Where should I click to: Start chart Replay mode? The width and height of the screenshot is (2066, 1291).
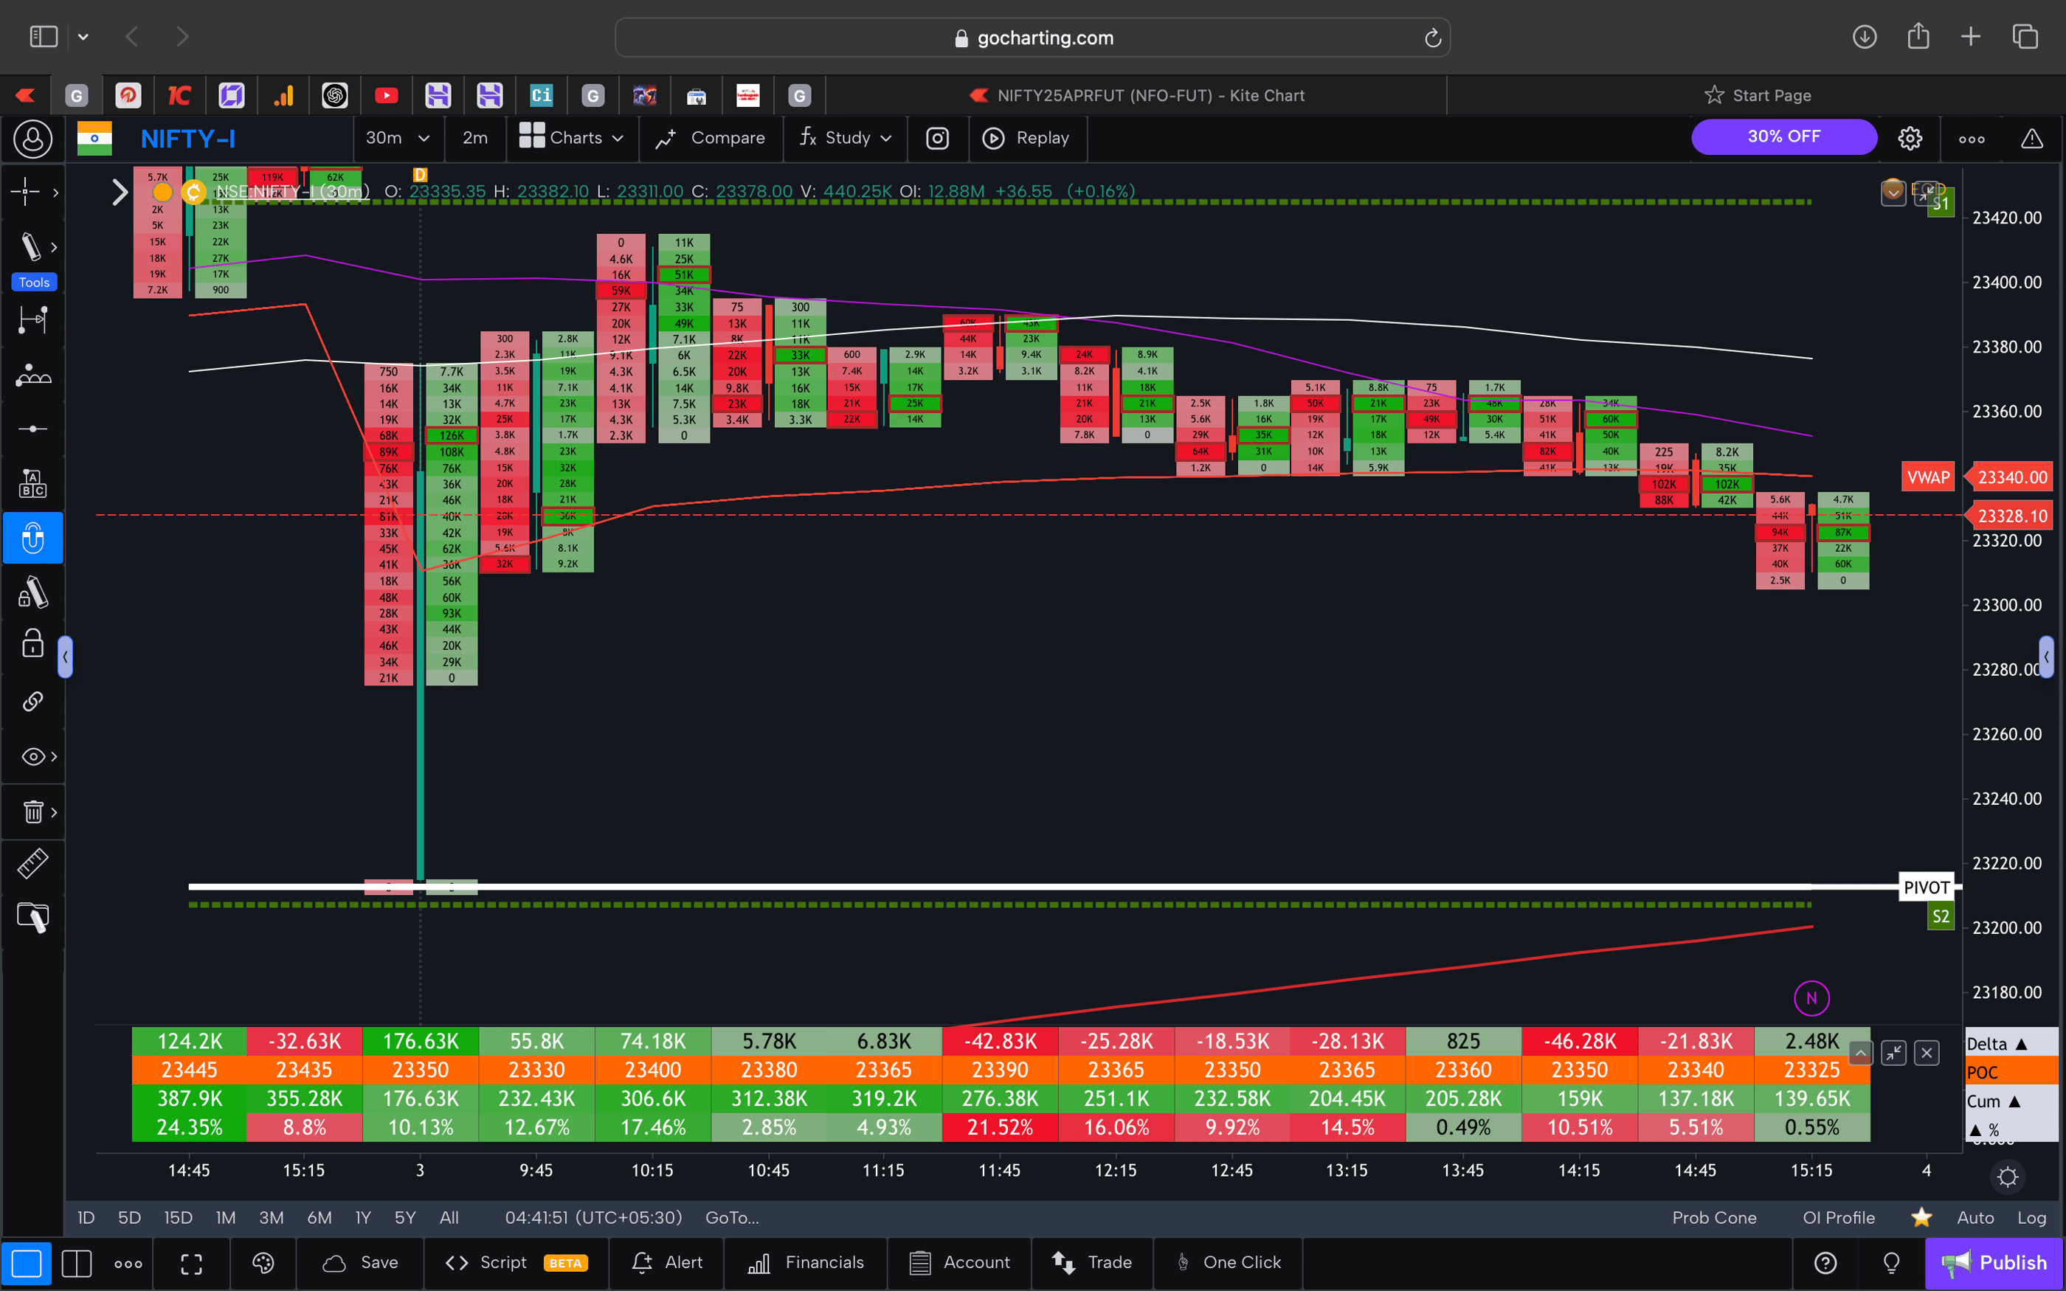pyautogui.click(x=1028, y=137)
